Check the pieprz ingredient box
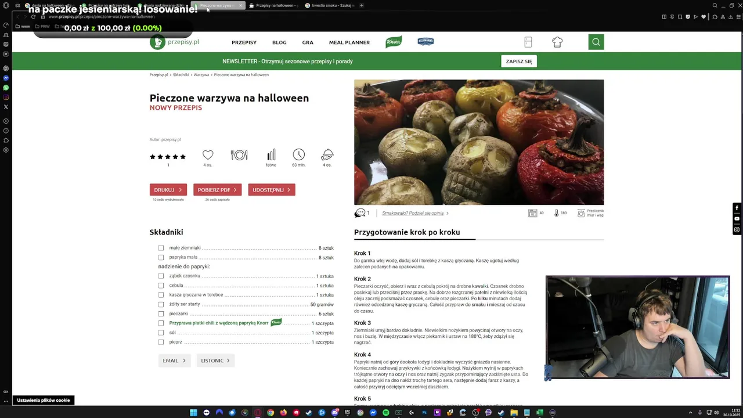Screen dimensions: 743x418 point(161,342)
